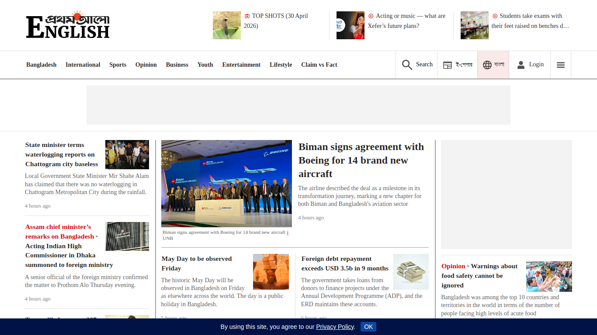The height and width of the screenshot is (335, 597).
Task: Click the Login person icon
Action: pos(521,65)
